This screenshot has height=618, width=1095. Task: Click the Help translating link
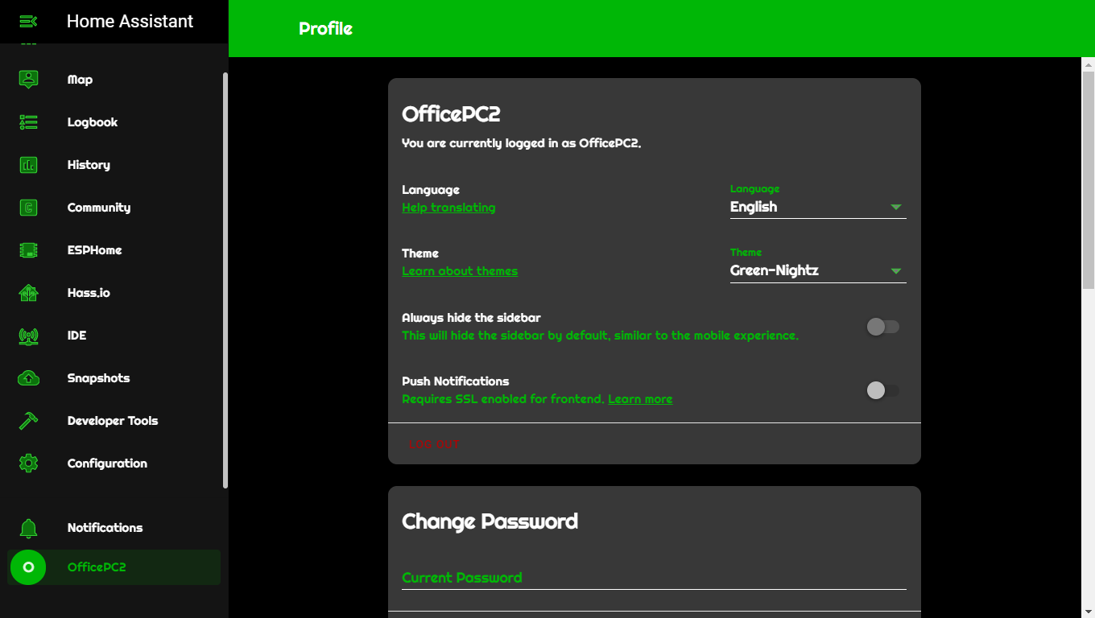pyautogui.click(x=448, y=207)
